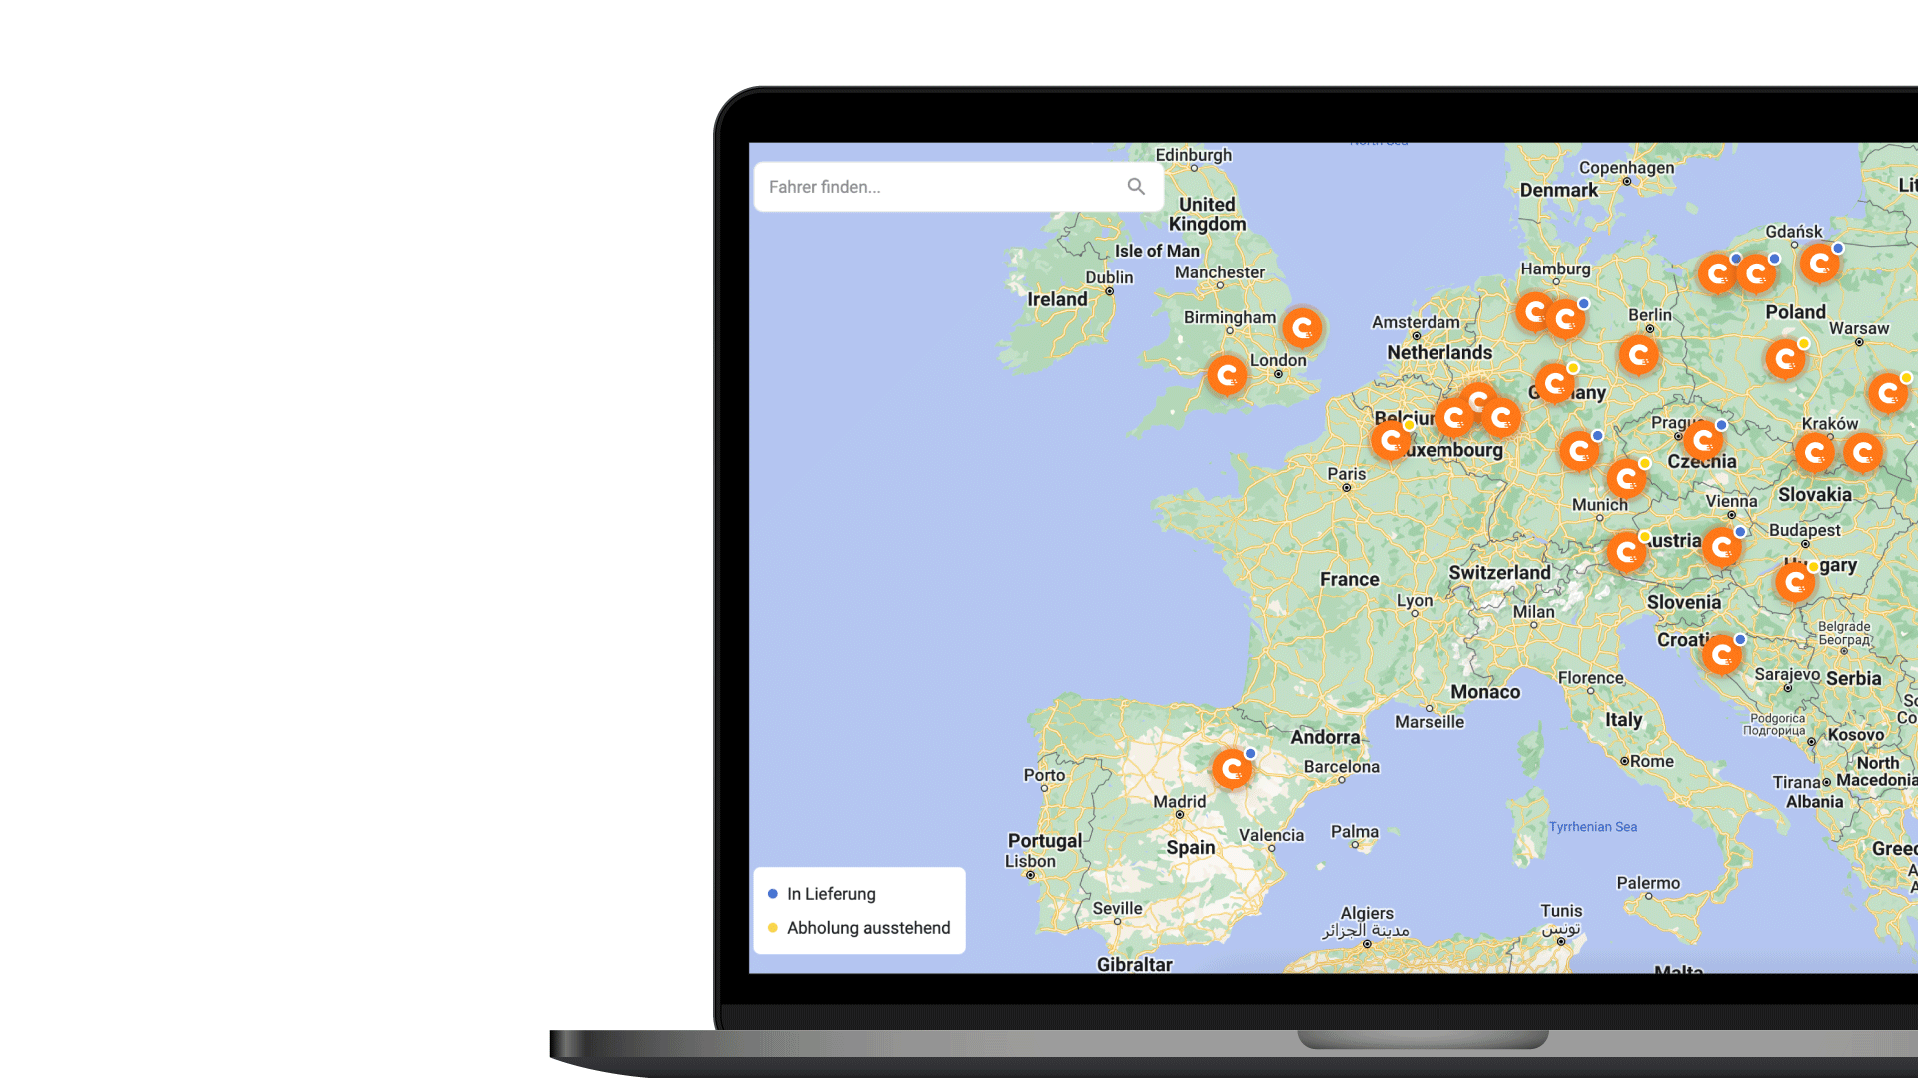The width and height of the screenshot is (1918, 1078).
Task: Open the driver marker on the Austria label
Action: point(1627,551)
